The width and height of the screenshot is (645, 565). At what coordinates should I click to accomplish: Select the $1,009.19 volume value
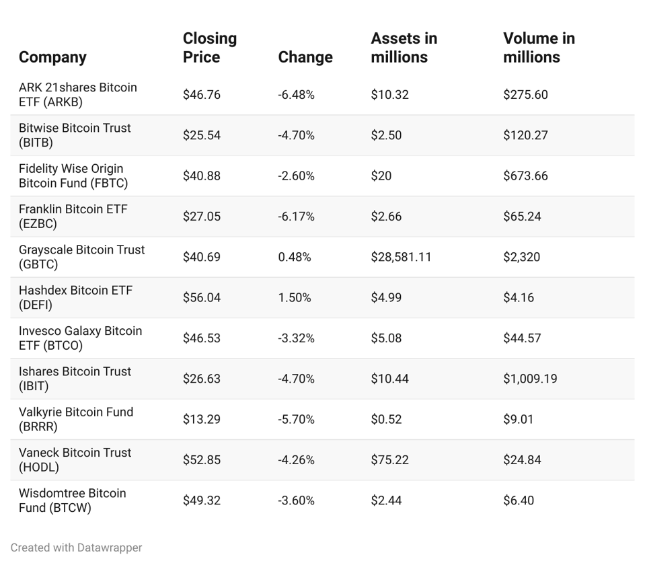click(x=530, y=379)
